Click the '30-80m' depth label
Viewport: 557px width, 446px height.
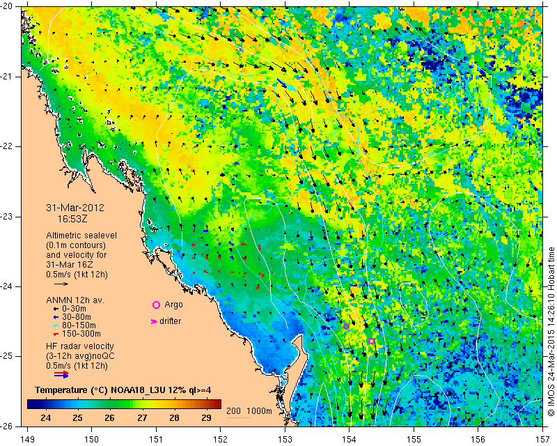pyautogui.click(x=77, y=317)
